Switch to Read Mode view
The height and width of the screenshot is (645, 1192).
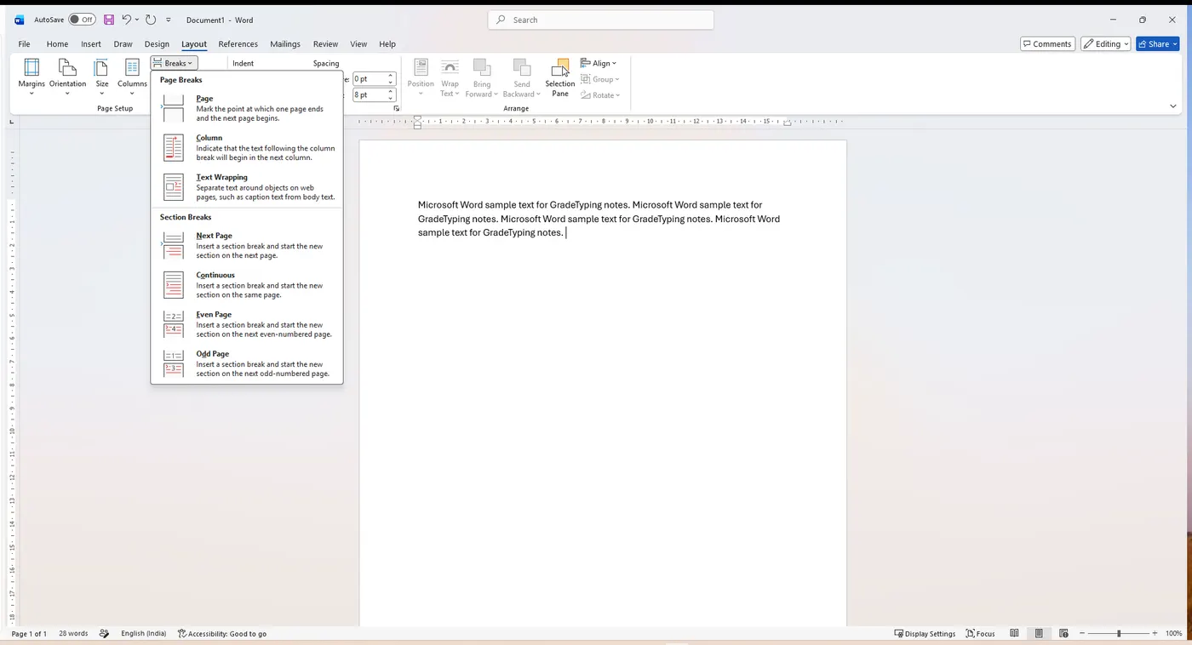coord(1014,634)
